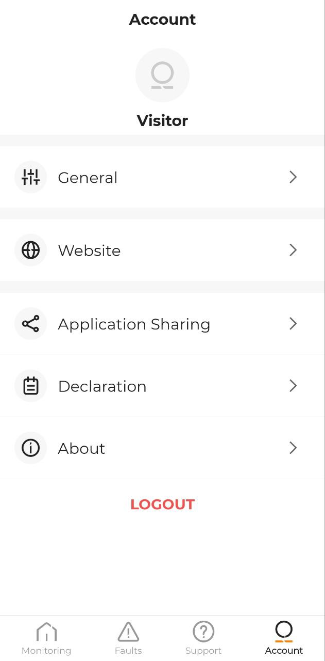
Task: Expand the Website row chevron
Action: pyautogui.click(x=293, y=250)
